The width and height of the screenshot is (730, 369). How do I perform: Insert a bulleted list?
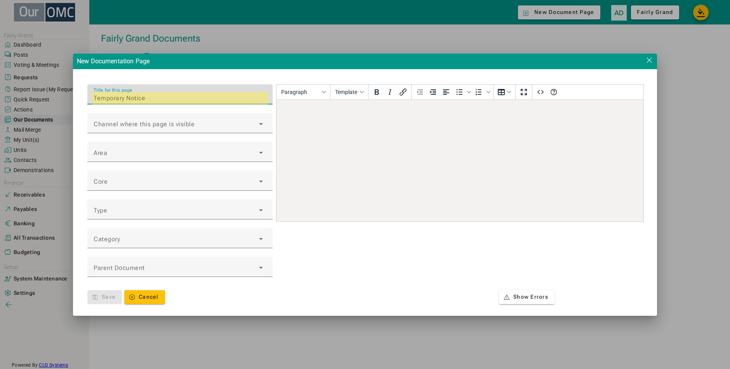pos(459,92)
